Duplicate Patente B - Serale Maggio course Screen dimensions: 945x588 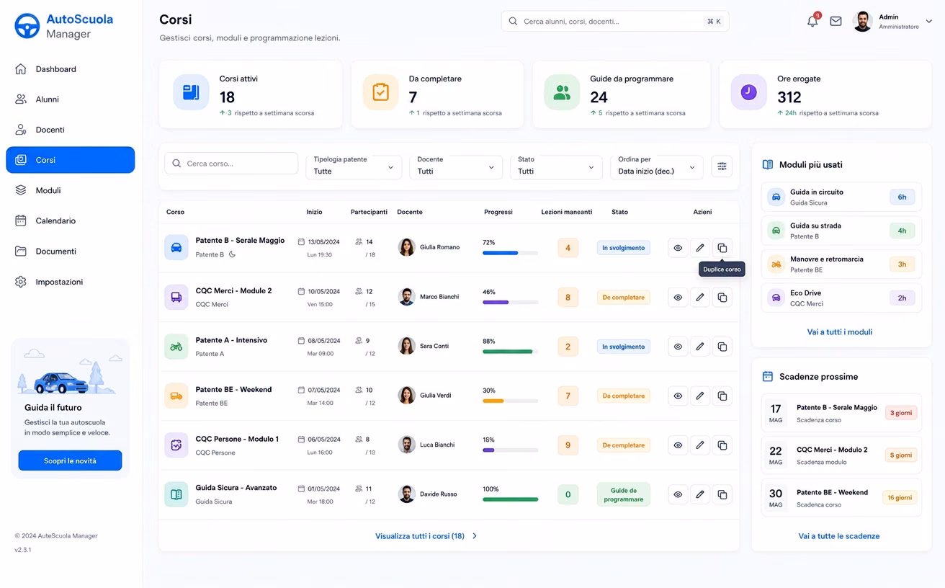[x=722, y=248]
